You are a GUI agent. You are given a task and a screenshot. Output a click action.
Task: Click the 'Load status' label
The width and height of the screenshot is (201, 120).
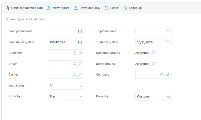click(x=16, y=86)
